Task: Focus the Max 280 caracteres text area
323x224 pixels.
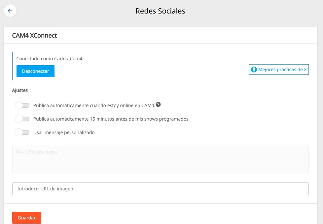Action: click(x=161, y=160)
